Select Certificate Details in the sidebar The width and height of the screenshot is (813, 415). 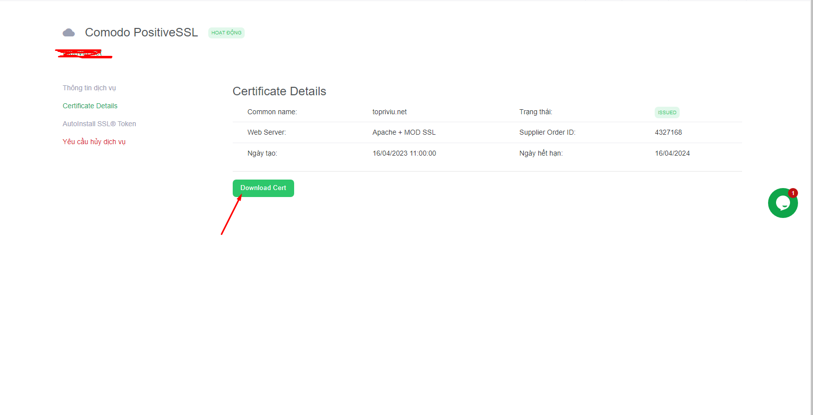tap(90, 106)
